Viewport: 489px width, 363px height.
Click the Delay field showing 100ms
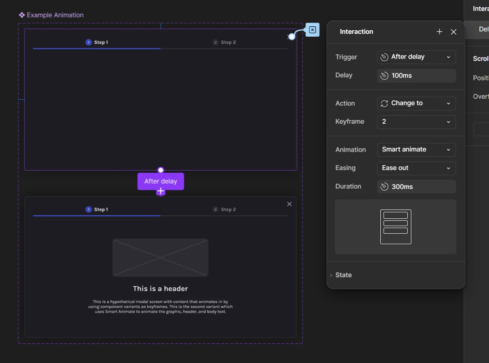416,75
